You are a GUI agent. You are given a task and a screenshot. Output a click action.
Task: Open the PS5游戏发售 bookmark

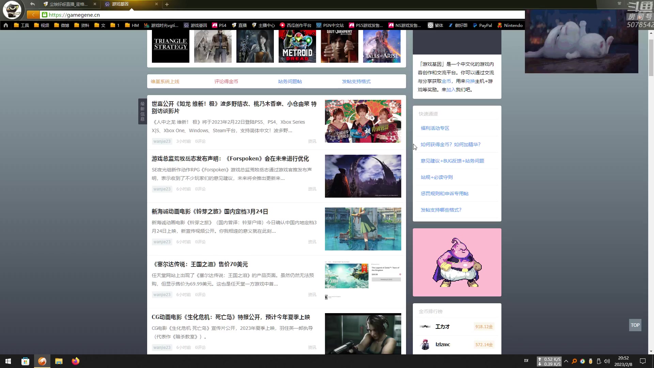366,25
